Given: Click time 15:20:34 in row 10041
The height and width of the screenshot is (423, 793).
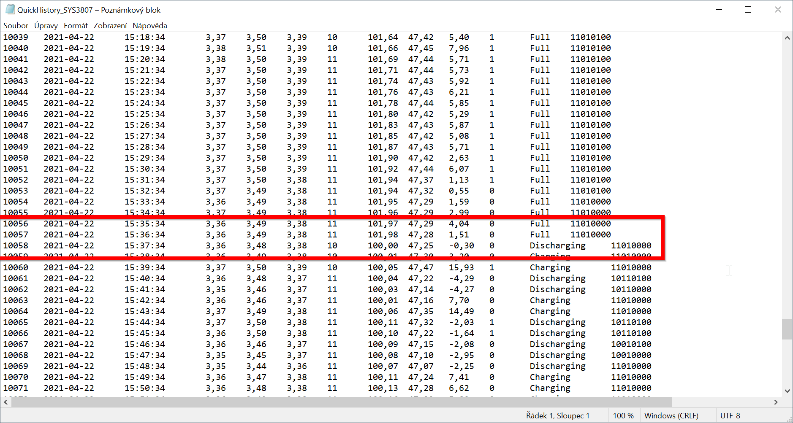Looking at the screenshot, I should 145,59.
